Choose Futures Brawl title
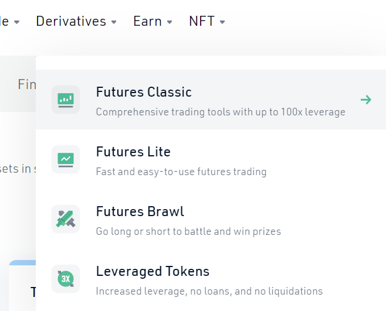The width and height of the screenshot is (386, 311). point(140,211)
